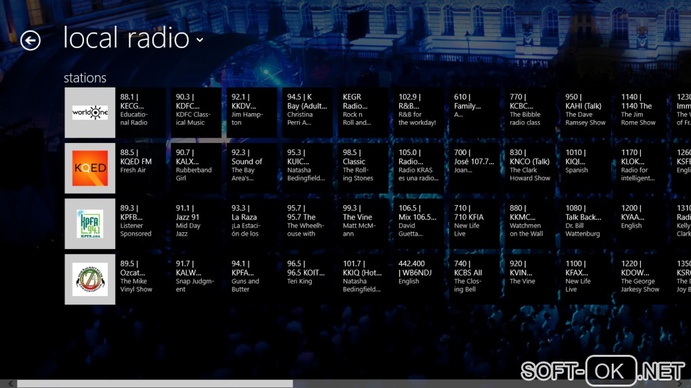This screenshot has height=388, width=691.
Task: Select 106.5 Mix David Guetta tile
Action: [419, 223]
